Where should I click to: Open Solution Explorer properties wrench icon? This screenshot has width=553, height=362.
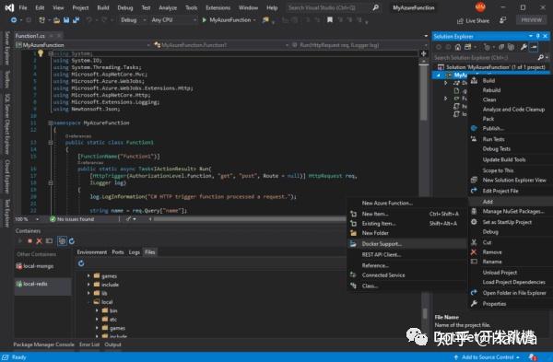coord(524,47)
